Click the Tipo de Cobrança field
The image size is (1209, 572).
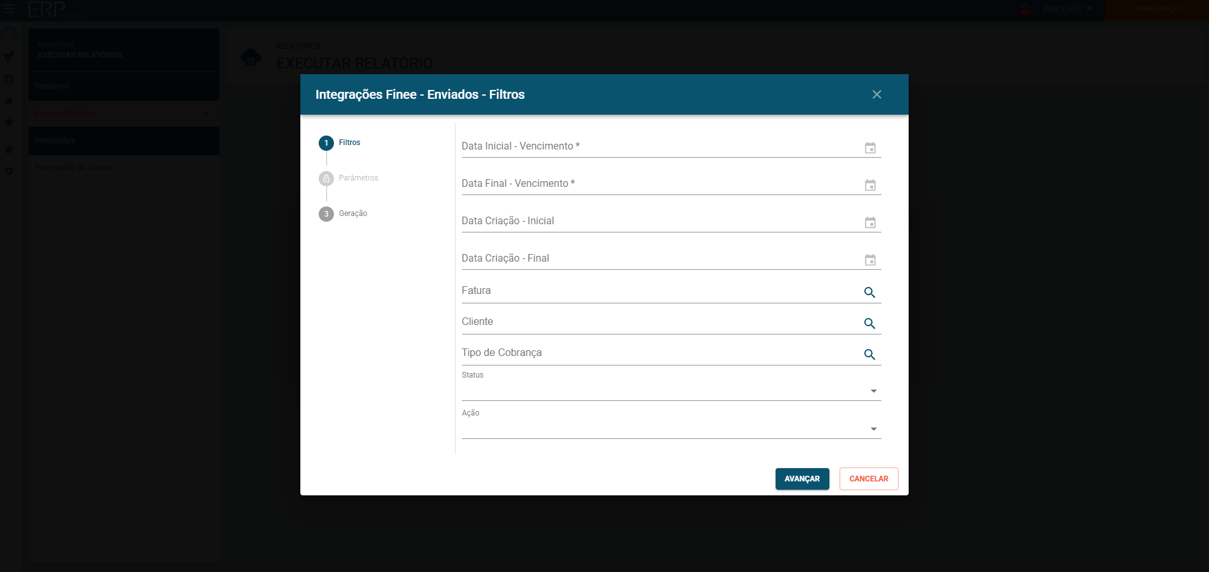tap(659, 353)
